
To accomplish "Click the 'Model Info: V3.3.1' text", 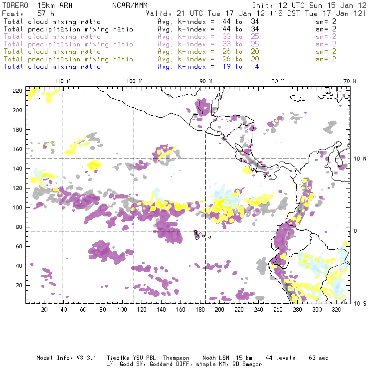I will [x=66, y=358].
